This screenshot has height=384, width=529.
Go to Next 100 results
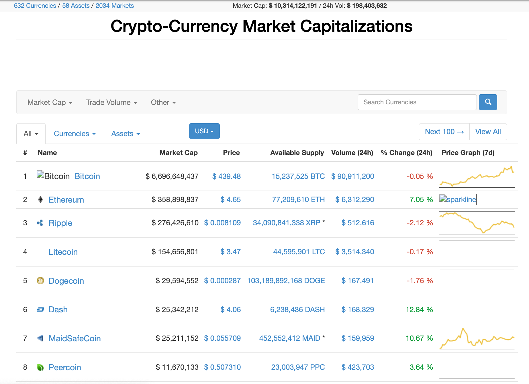(444, 132)
